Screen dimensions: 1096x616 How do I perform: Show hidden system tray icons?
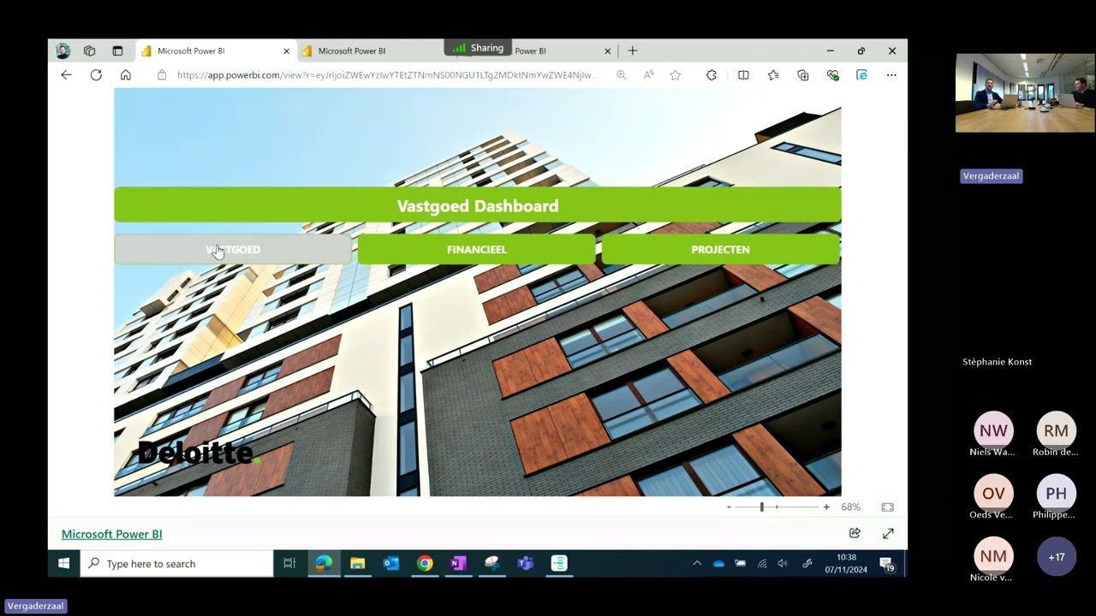(697, 563)
